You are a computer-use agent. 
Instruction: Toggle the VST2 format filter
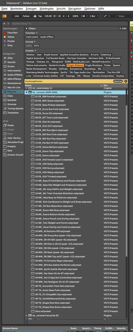click(29, 46)
